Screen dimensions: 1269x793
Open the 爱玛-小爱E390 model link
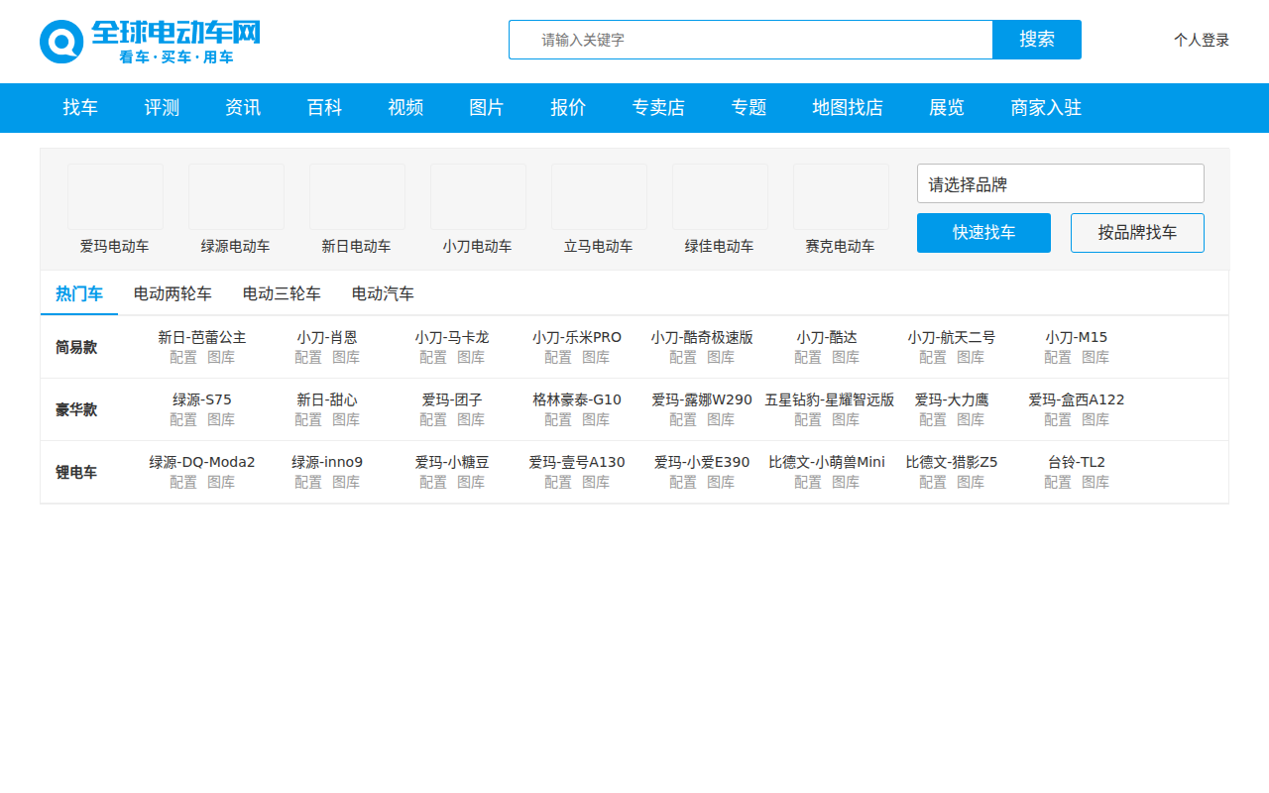[702, 462]
